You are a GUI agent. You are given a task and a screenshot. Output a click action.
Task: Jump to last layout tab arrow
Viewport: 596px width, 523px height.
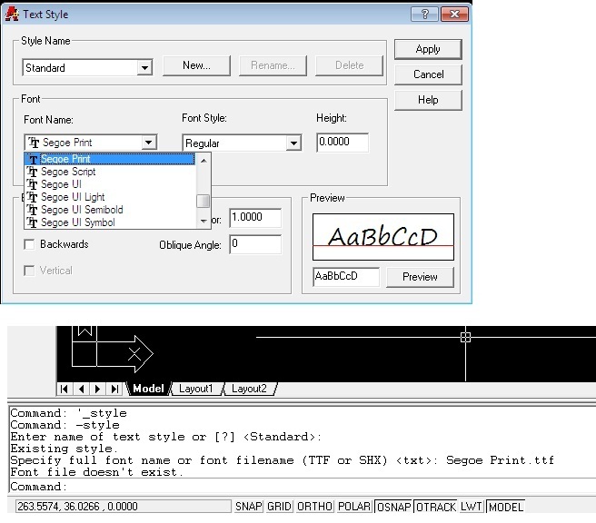(x=114, y=389)
